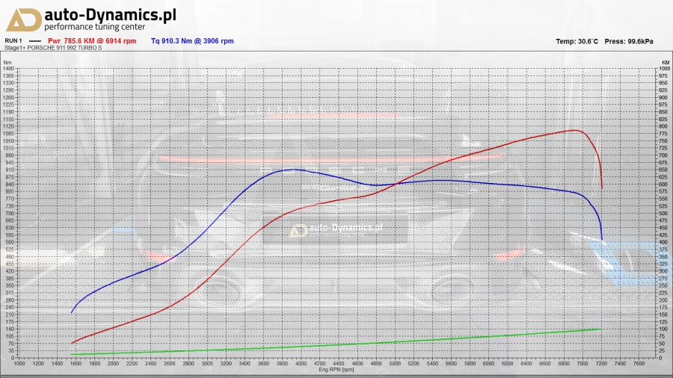This screenshot has height=378, width=673.
Task: Click the auto-Dynamics.pl title text
Action: (111, 14)
